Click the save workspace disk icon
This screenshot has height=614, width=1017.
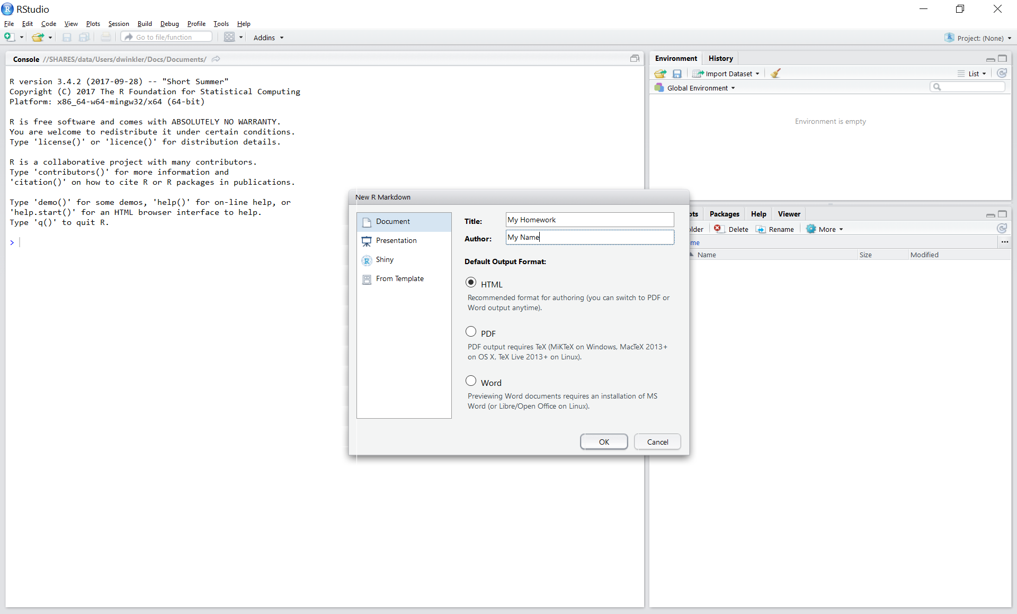[x=677, y=74]
